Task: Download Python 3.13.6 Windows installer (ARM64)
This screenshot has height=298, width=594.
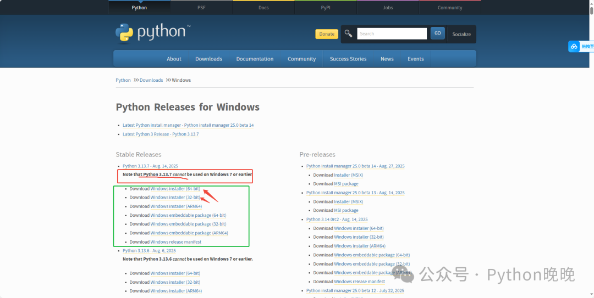Action: tap(176, 291)
